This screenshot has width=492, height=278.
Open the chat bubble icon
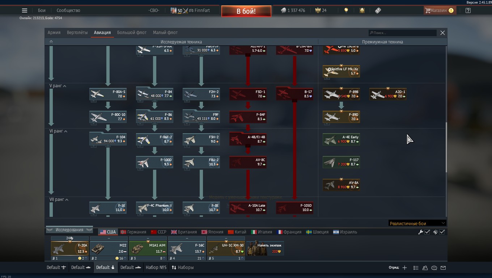(x=434, y=268)
